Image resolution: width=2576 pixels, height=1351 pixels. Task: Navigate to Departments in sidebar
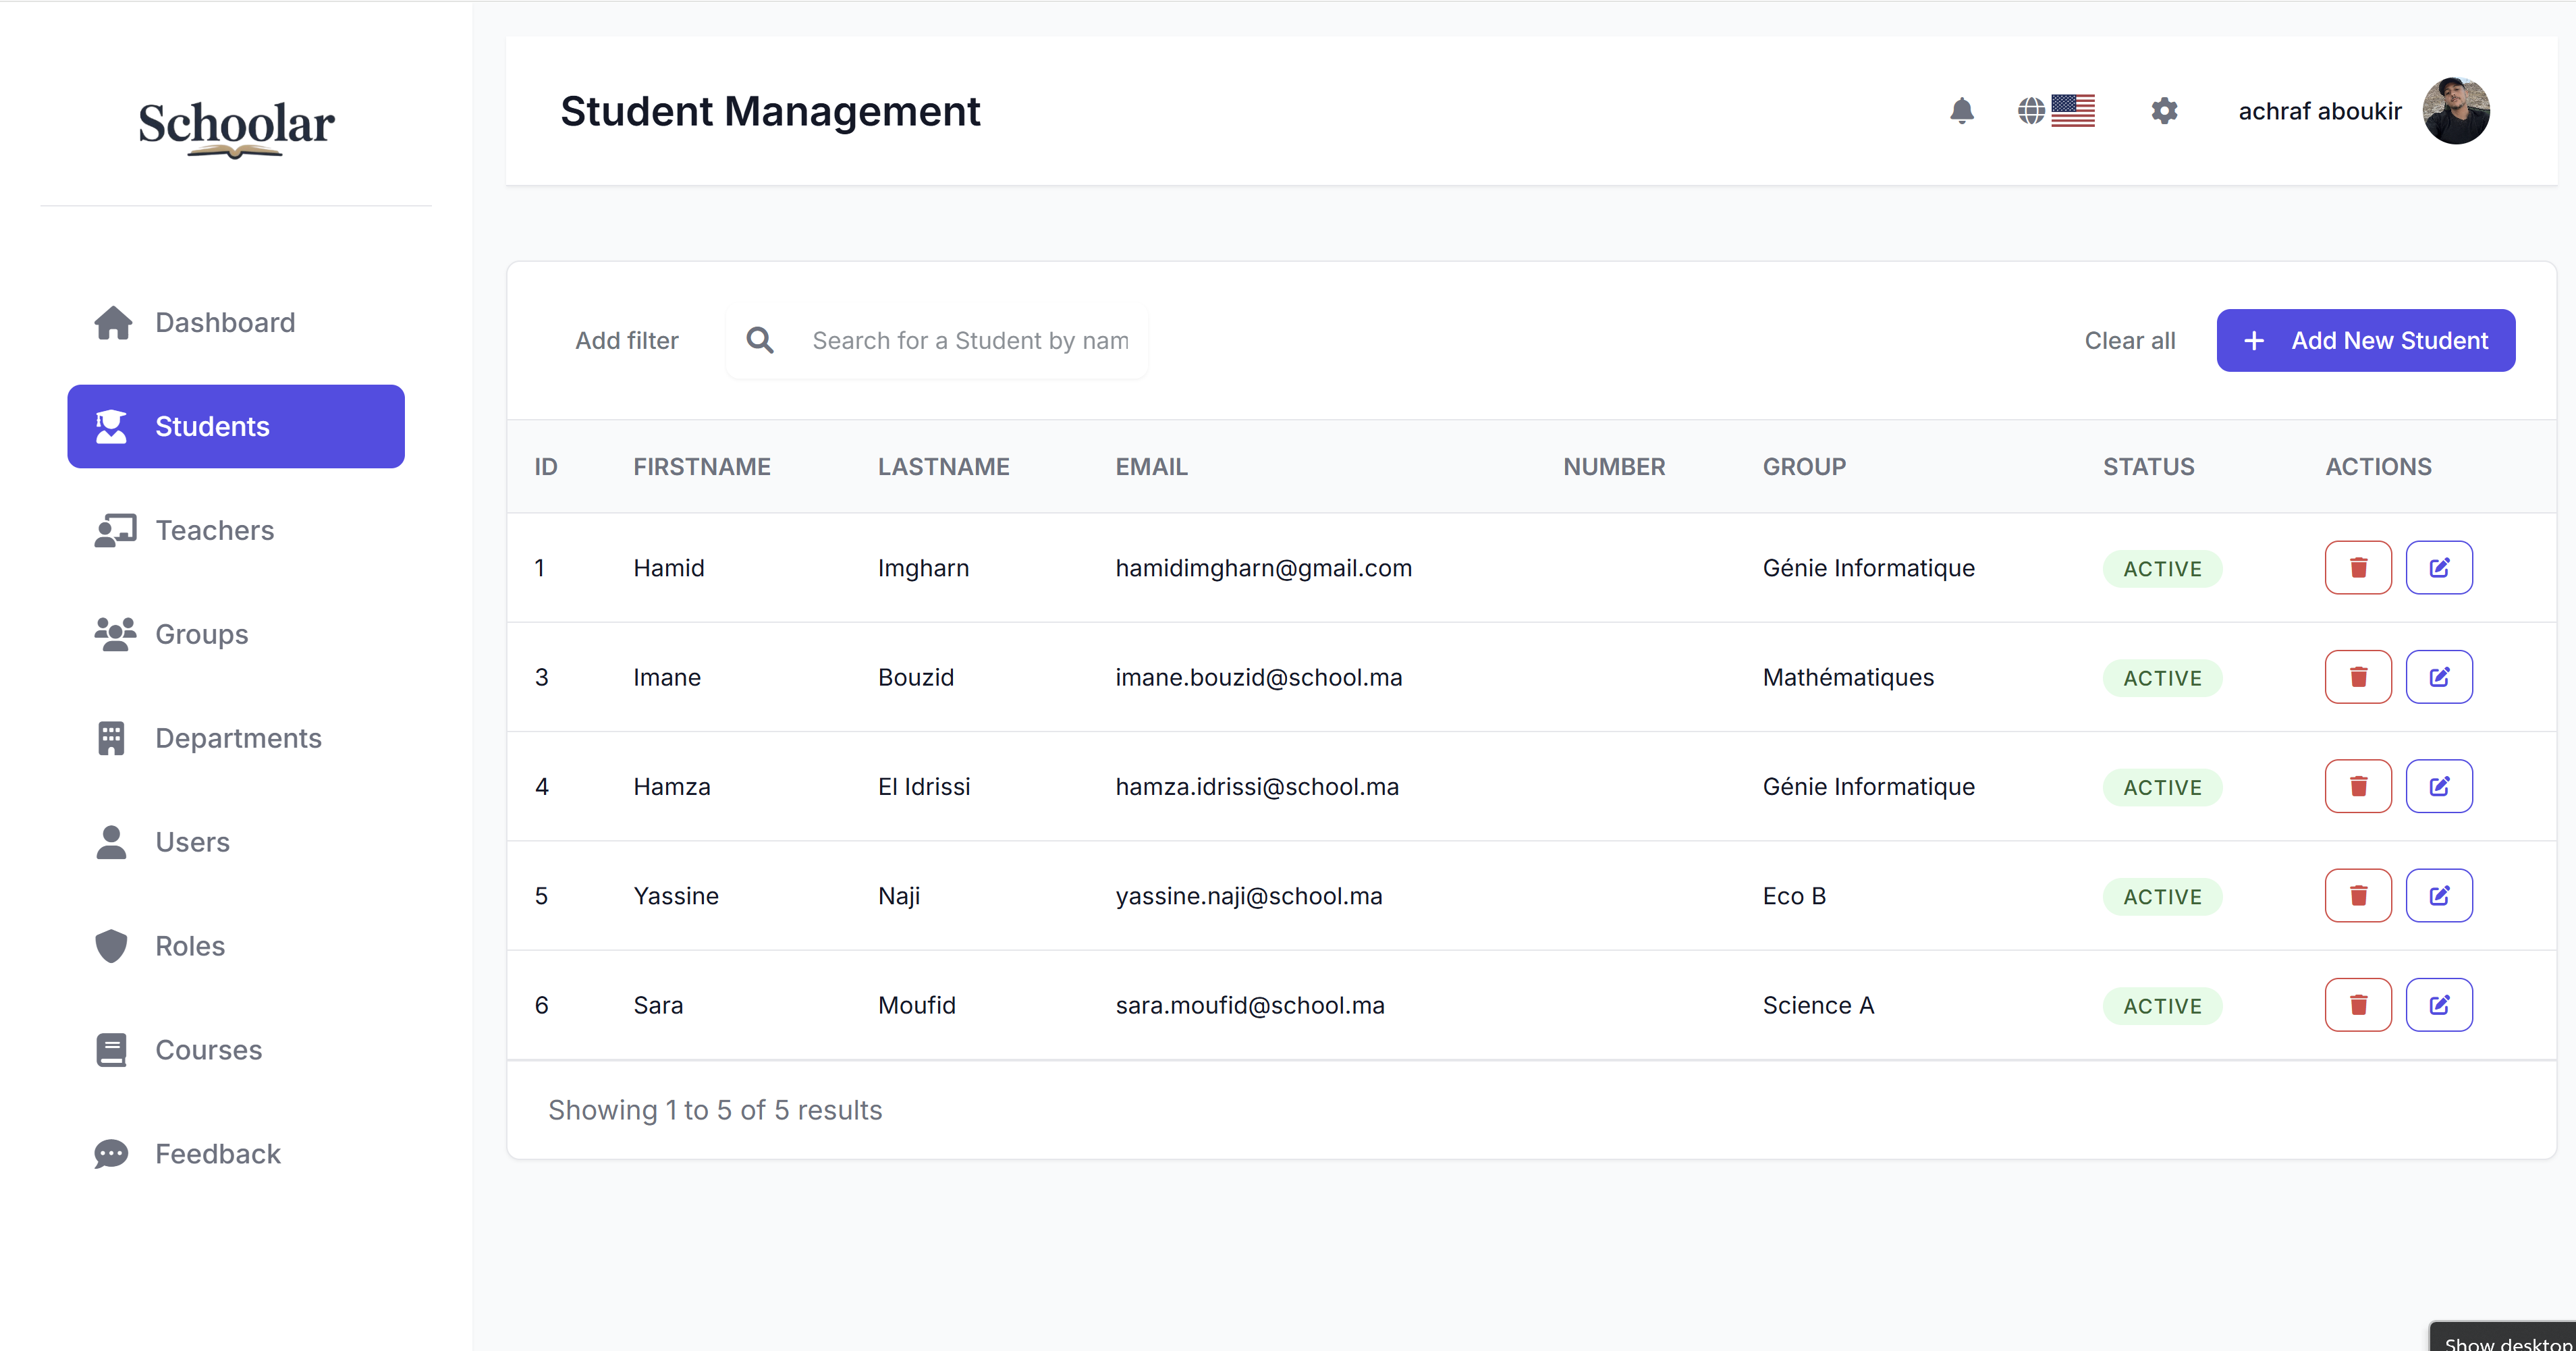pos(236,738)
